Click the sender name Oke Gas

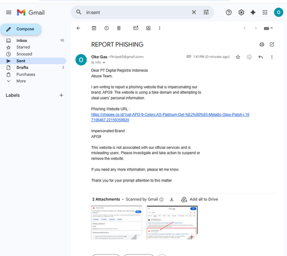(99, 57)
